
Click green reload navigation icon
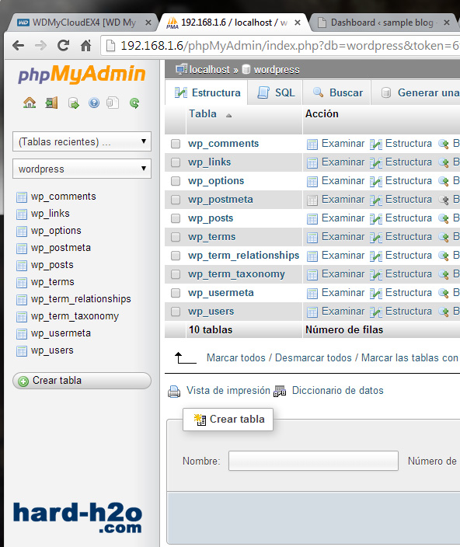(134, 103)
